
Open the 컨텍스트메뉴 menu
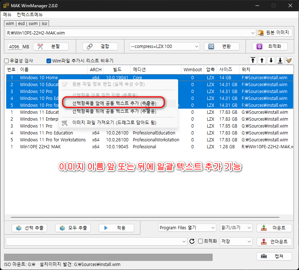point(30,15)
